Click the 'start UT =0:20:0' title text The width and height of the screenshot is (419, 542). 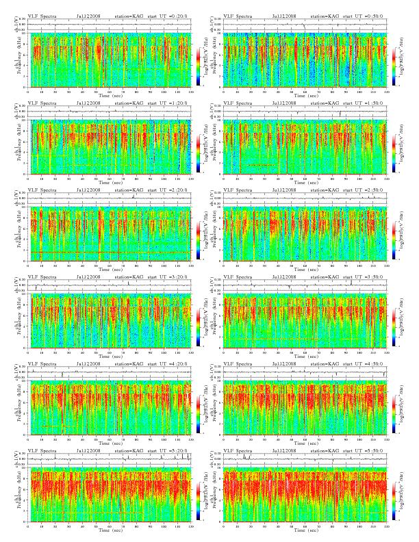point(167,16)
